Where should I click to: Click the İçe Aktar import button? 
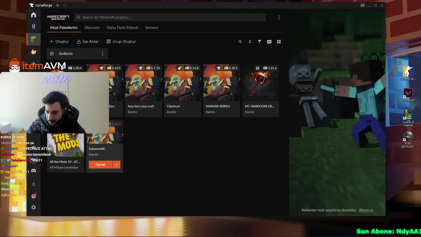click(x=88, y=41)
